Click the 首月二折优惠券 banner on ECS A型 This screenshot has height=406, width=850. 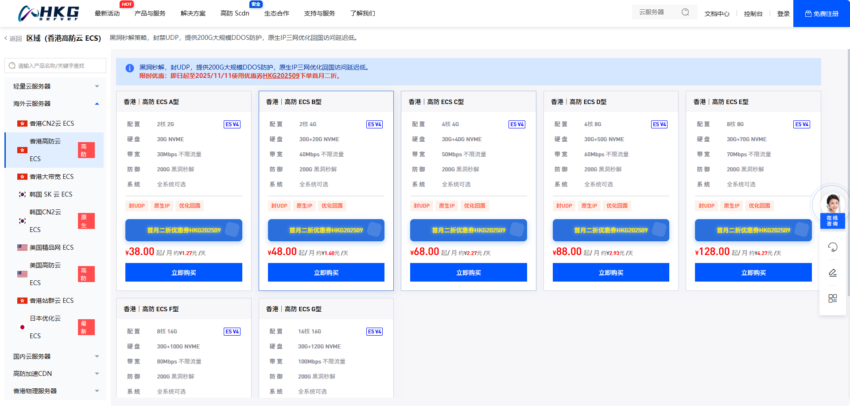point(183,230)
